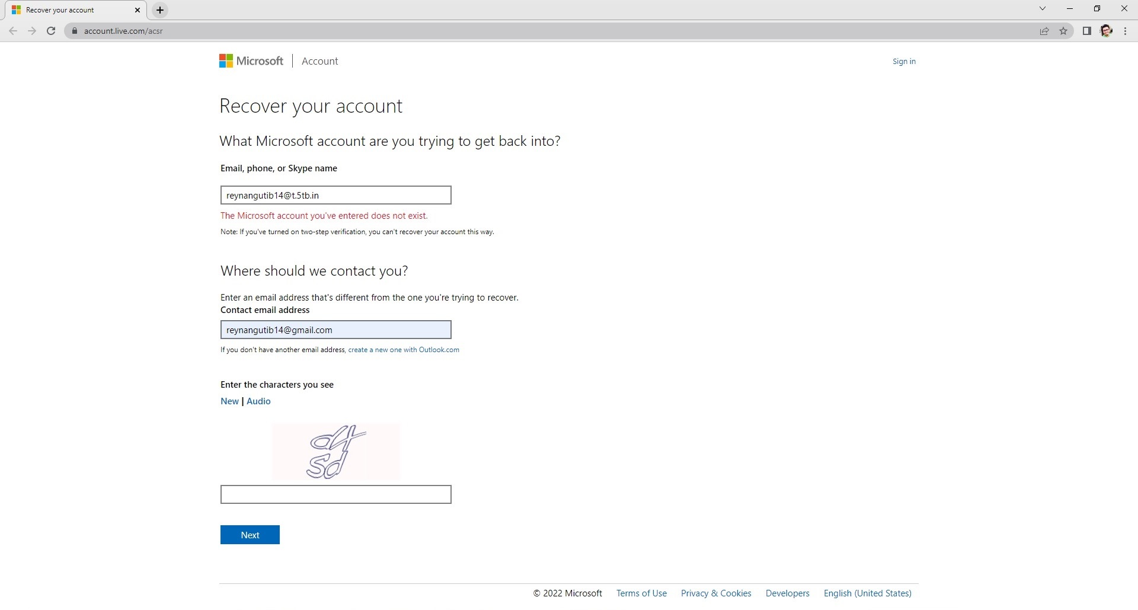Click the share page icon in the address bar
This screenshot has width=1138, height=610.
tap(1044, 31)
